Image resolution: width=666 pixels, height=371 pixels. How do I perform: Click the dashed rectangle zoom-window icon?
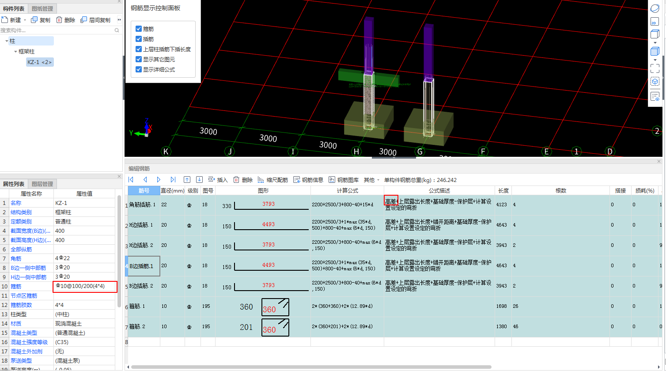pos(655,68)
